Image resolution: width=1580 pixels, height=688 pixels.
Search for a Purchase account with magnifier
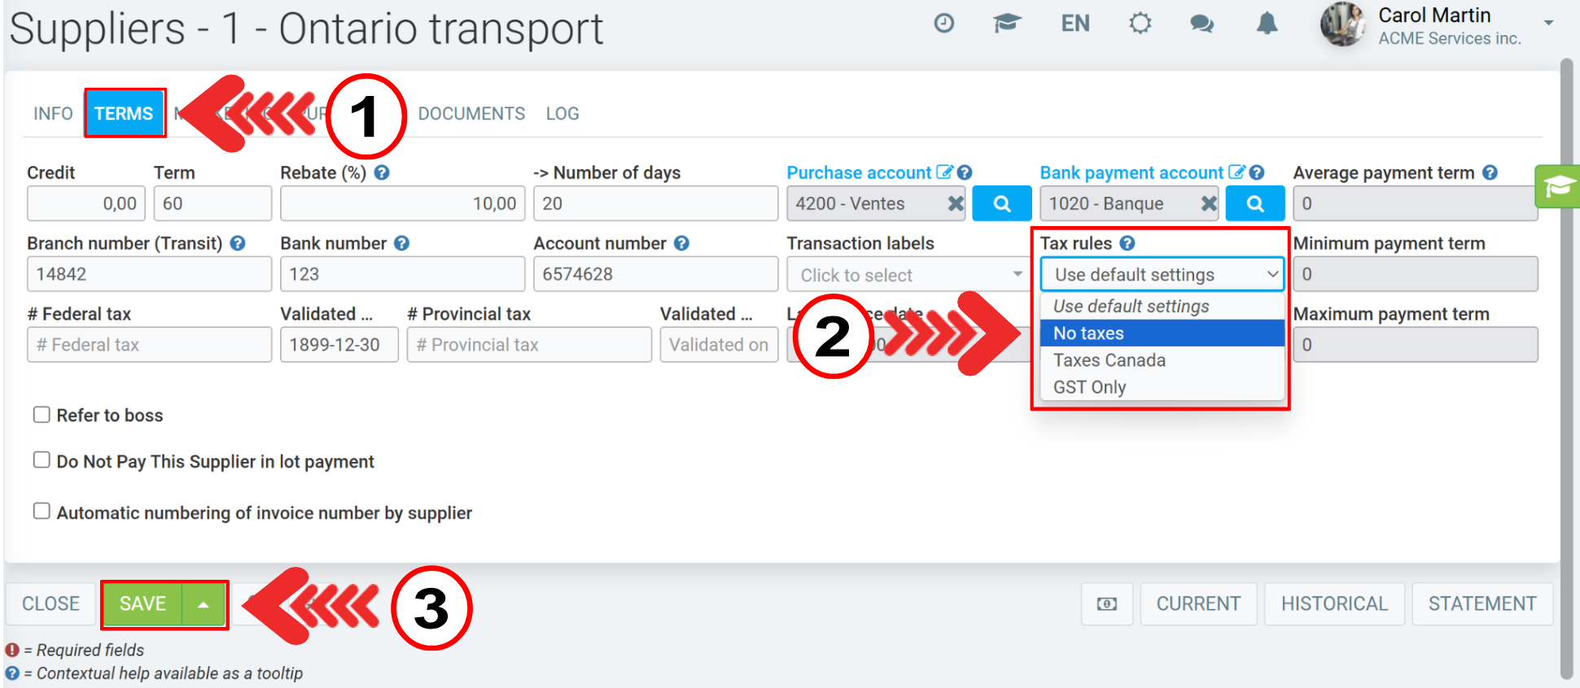[x=1001, y=204]
